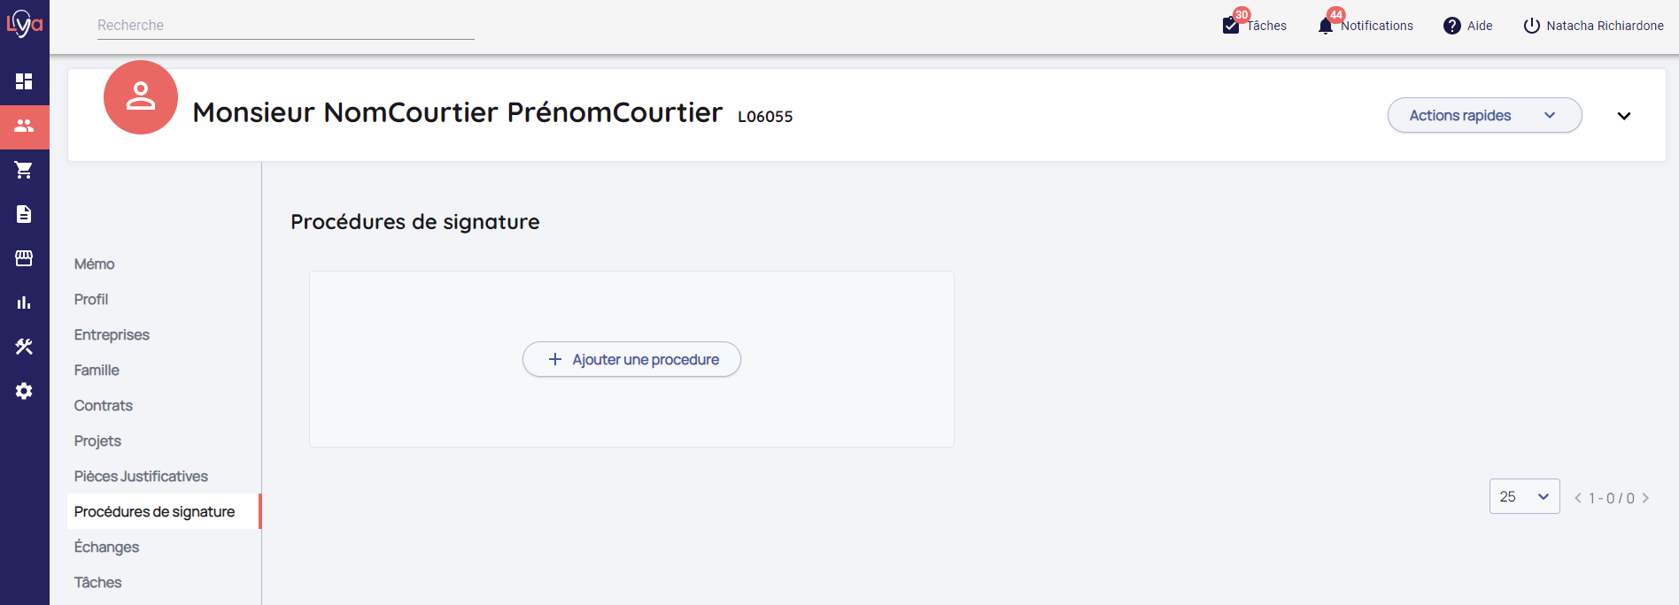
Task: Open the bar chart statistics icon
Action: point(24,302)
